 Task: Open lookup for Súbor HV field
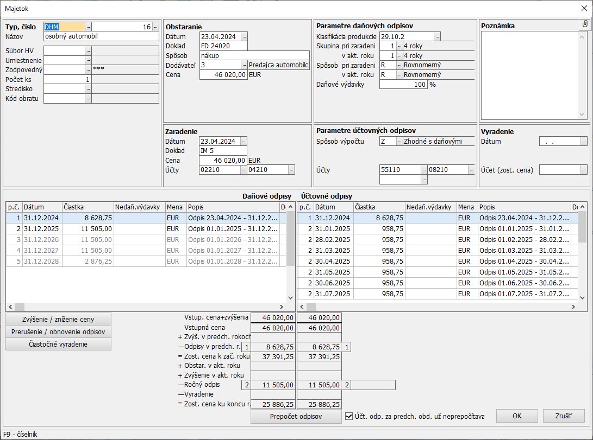point(89,50)
